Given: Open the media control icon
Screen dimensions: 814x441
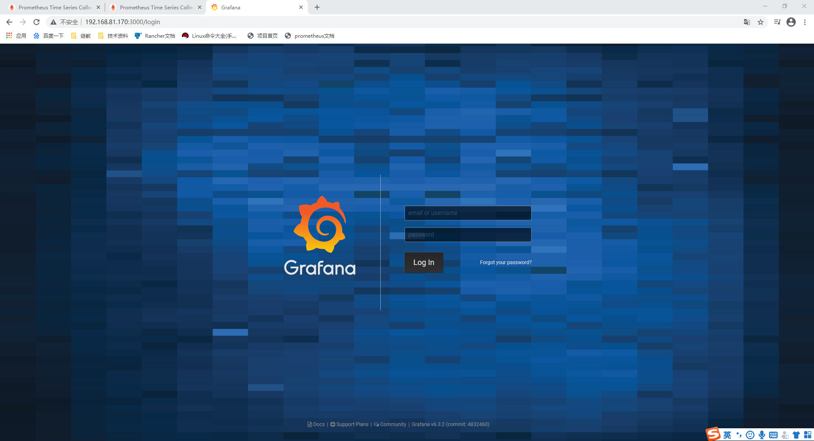Looking at the screenshot, I should pyautogui.click(x=777, y=22).
